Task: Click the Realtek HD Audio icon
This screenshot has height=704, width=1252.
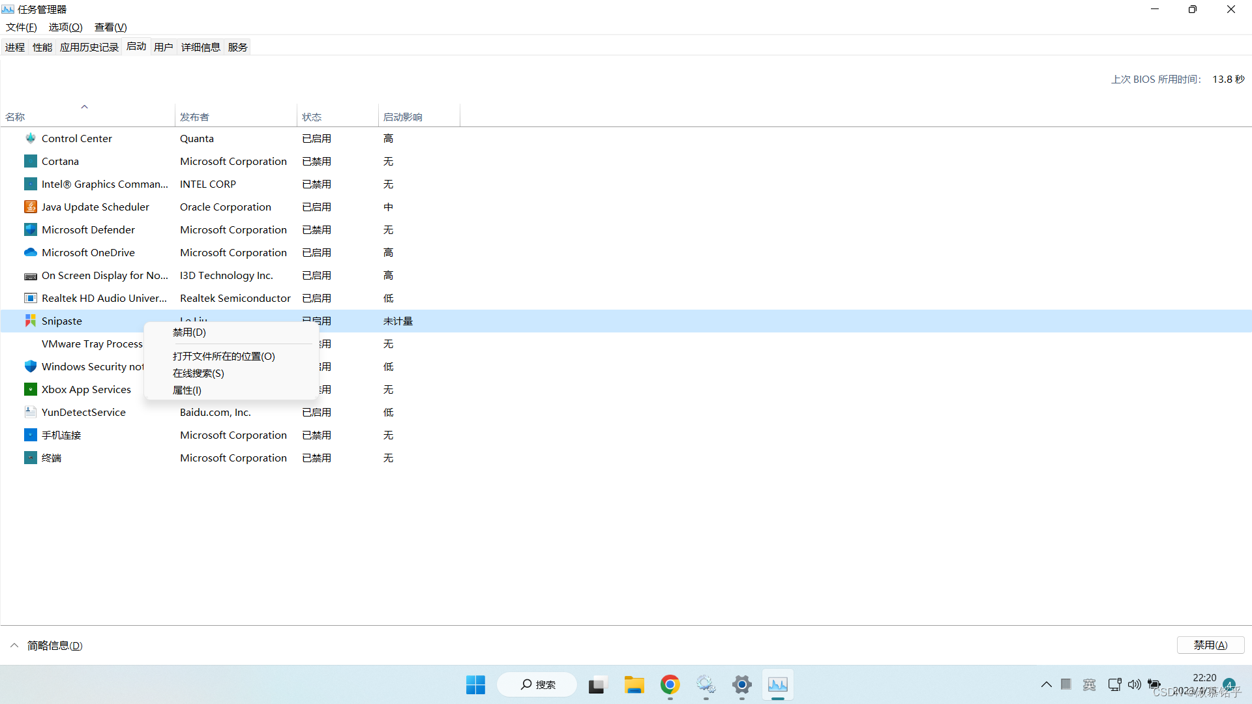Action: (30, 298)
